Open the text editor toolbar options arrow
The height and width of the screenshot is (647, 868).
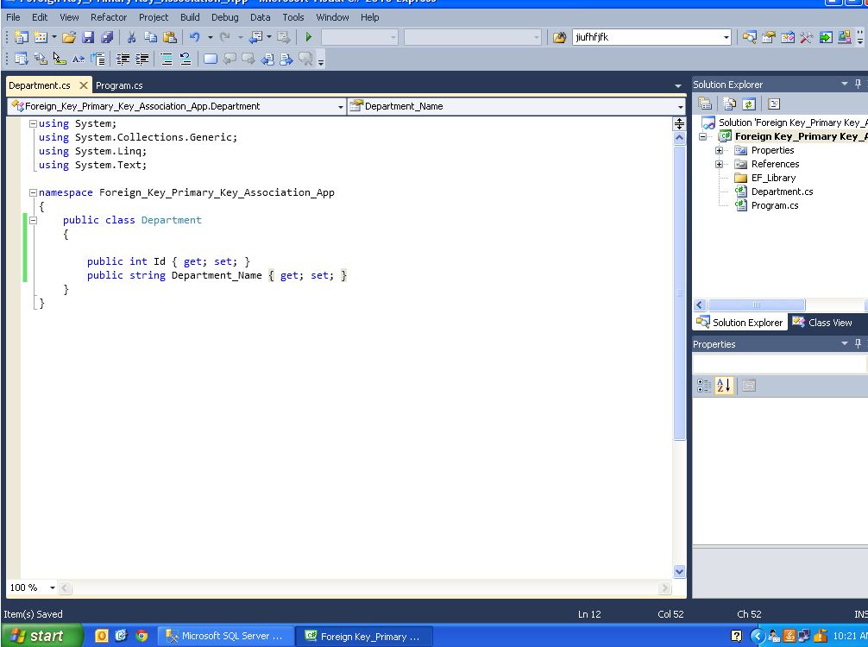[321, 61]
